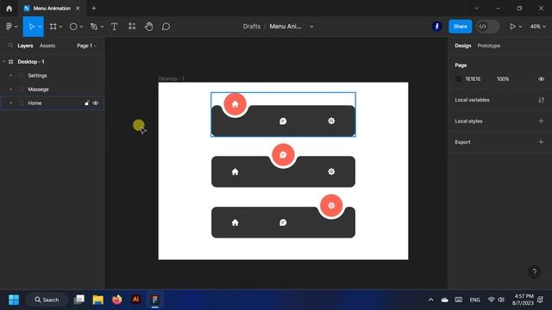Expand the Home layer

point(10,103)
